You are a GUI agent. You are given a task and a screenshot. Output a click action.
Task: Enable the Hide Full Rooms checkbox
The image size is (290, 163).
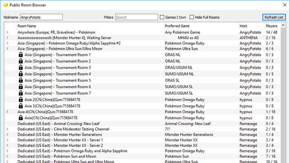[x=192, y=17]
